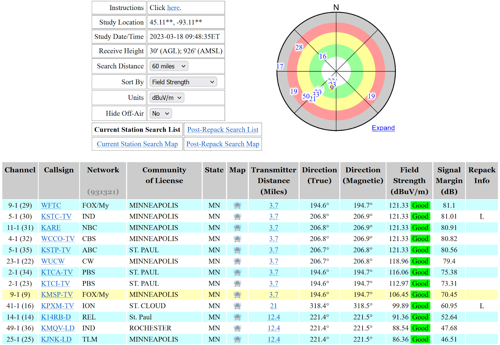Open map icon for WCCO-TV row
Screen dimensions: 500x345
[237, 239]
